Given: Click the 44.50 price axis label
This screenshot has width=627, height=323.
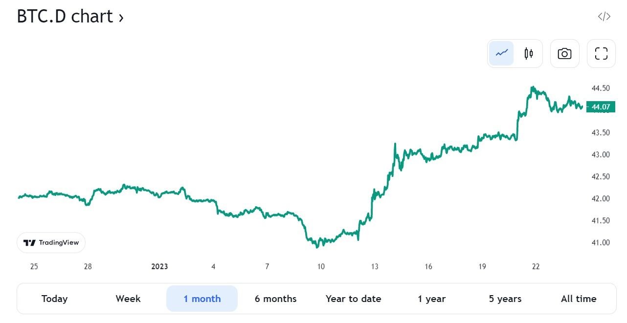Looking at the screenshot, I should [x=600, y=88].
